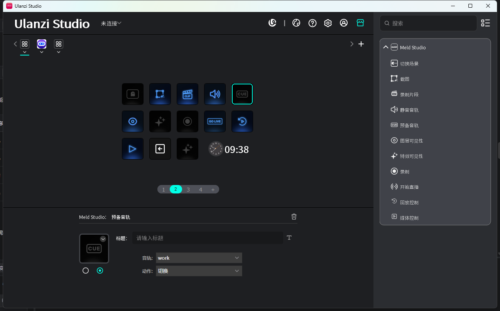500x311 pixels.
Task: Open the 音轨 work dropdown
Action: (199, 258)
